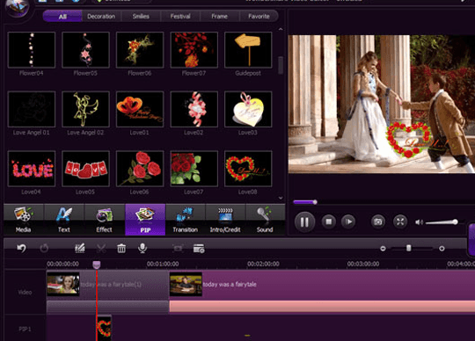Open the timeline settings icon
This screenshot has width=475, height=341.
tap(199, 249)
